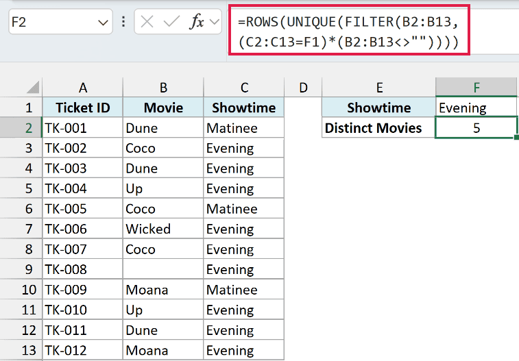Select row 2 header
519x361 pixels.
point(21,128)
